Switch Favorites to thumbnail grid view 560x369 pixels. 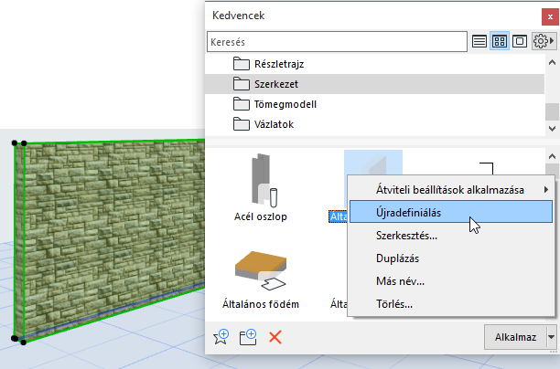500,42
